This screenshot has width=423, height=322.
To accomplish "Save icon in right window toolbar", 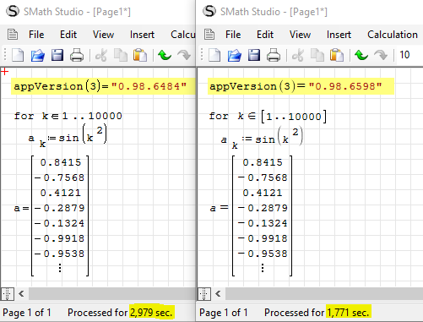I will pos(254,55).
